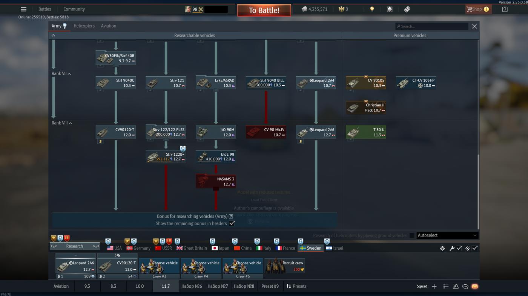Viewport: 528px width, 296px height.
Task: Open the chat speech bubble icon
Action: tap(465, 287)
